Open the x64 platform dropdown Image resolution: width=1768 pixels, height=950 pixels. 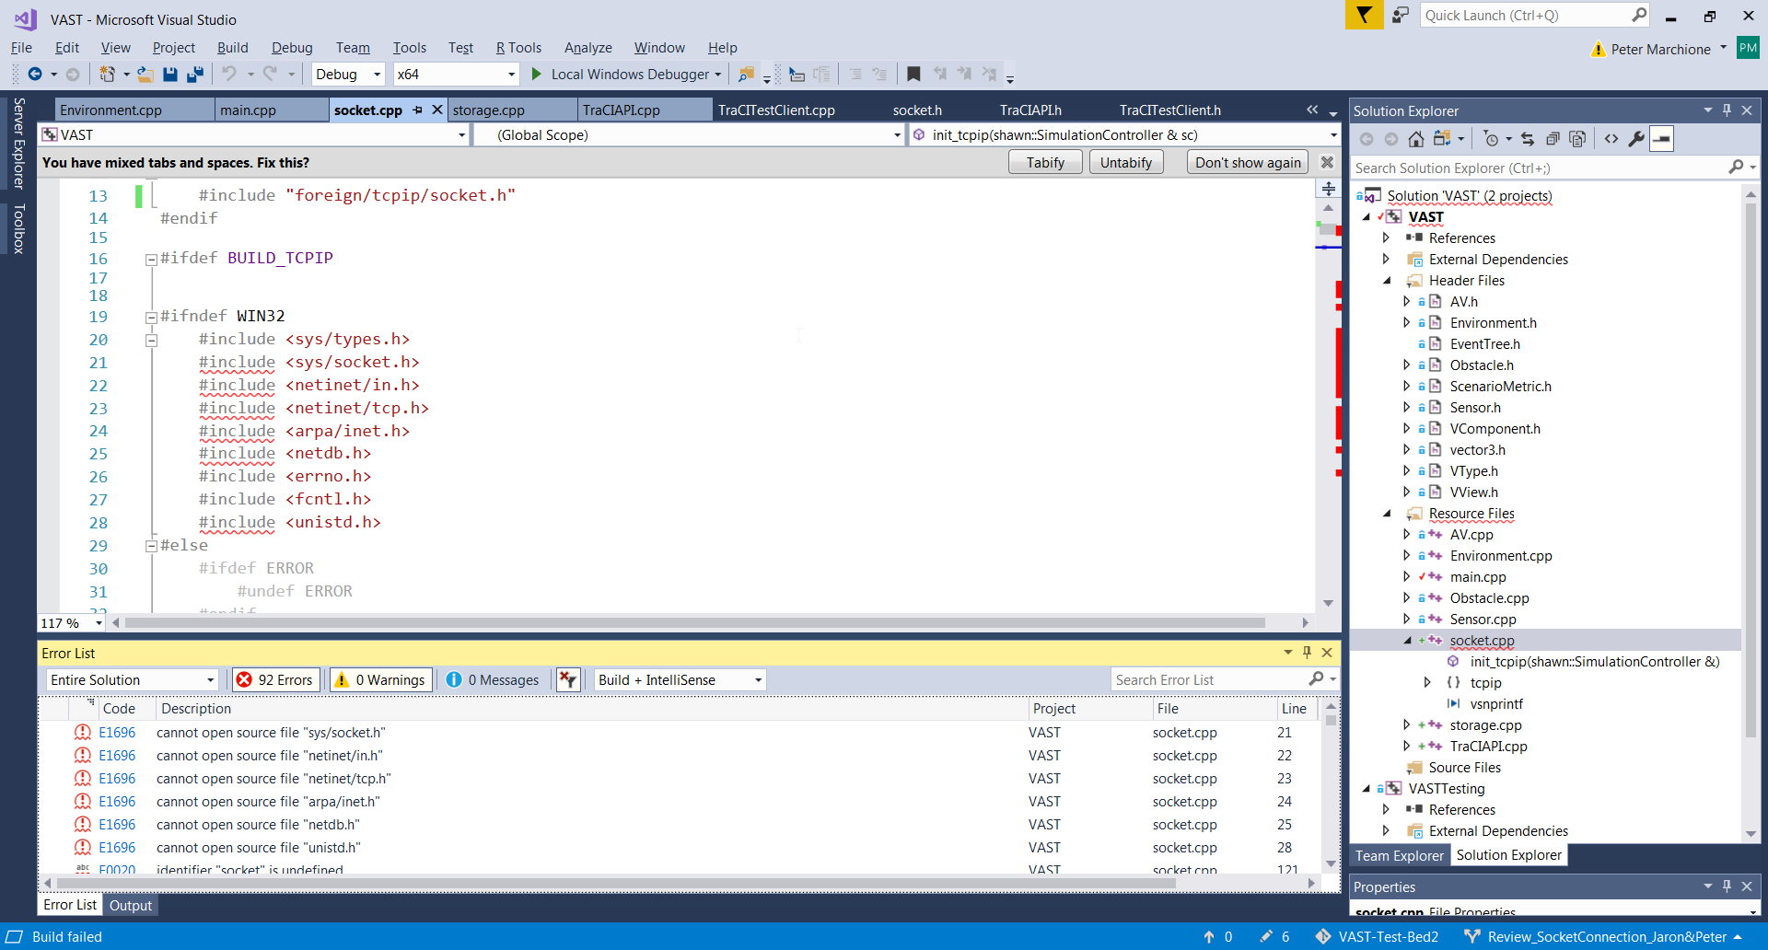(x=456, y=75)
